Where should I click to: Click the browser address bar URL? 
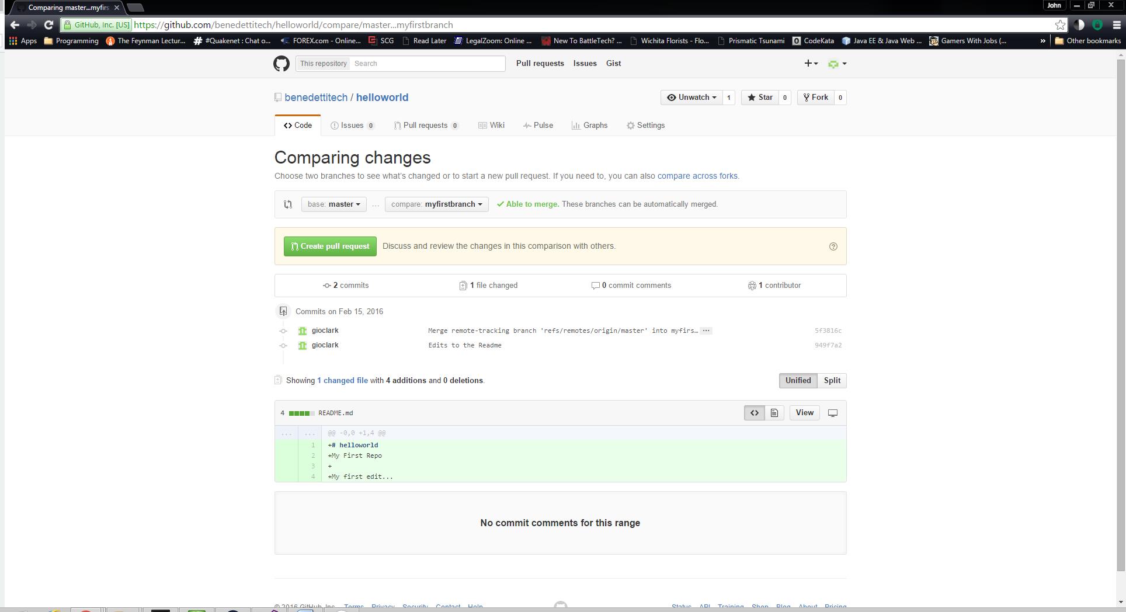tap(293, 25)
